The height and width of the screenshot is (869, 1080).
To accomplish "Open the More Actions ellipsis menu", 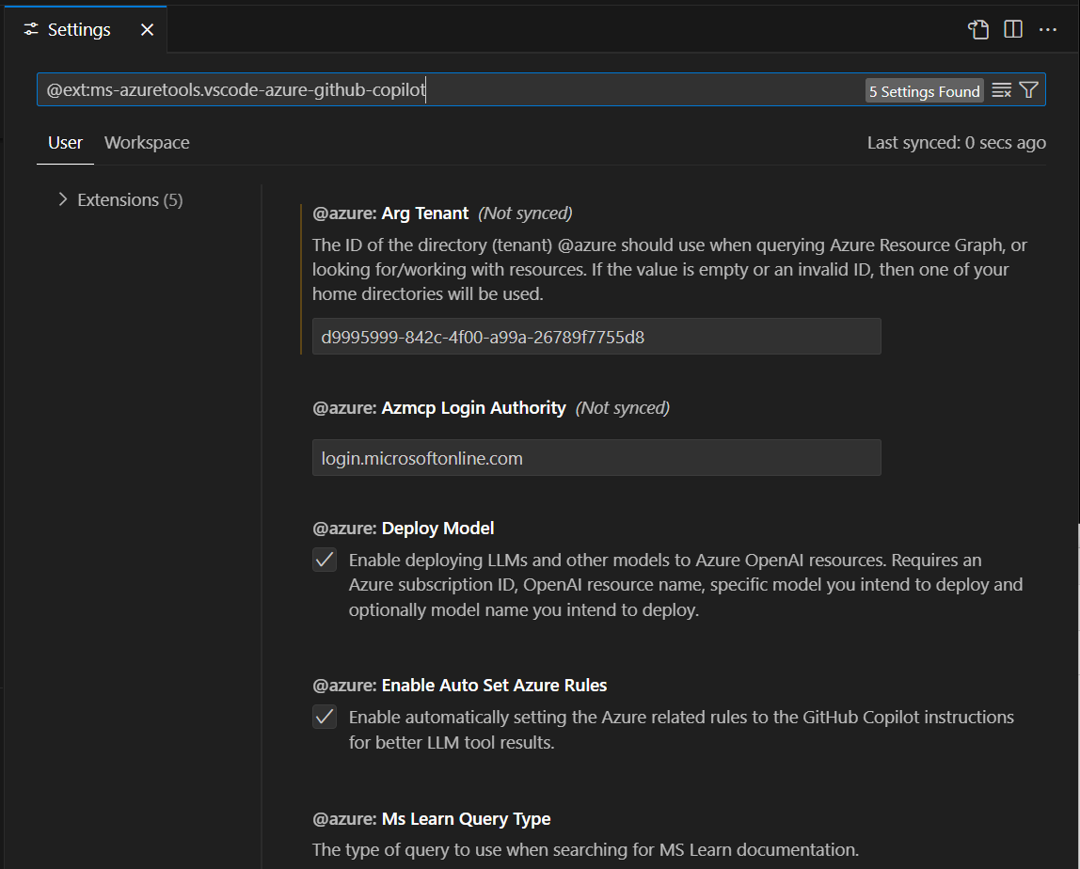I will coord(1048,29).
